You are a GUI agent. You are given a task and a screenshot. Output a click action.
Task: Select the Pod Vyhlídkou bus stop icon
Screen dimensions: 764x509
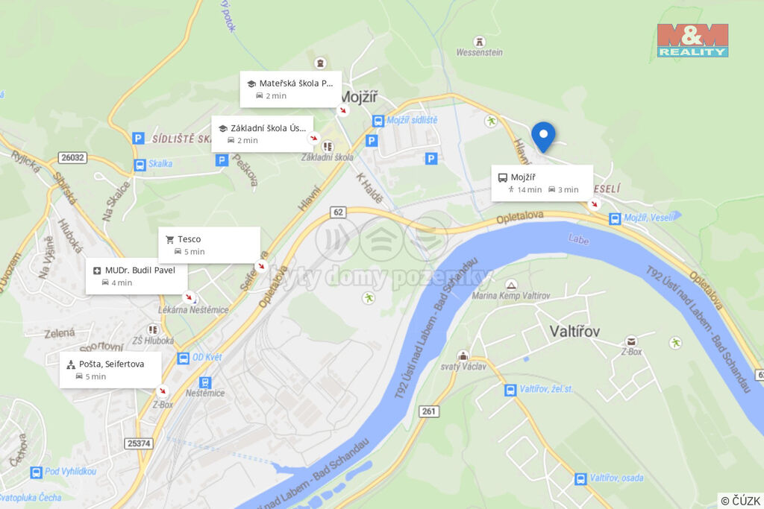click(x=36, y=472)
